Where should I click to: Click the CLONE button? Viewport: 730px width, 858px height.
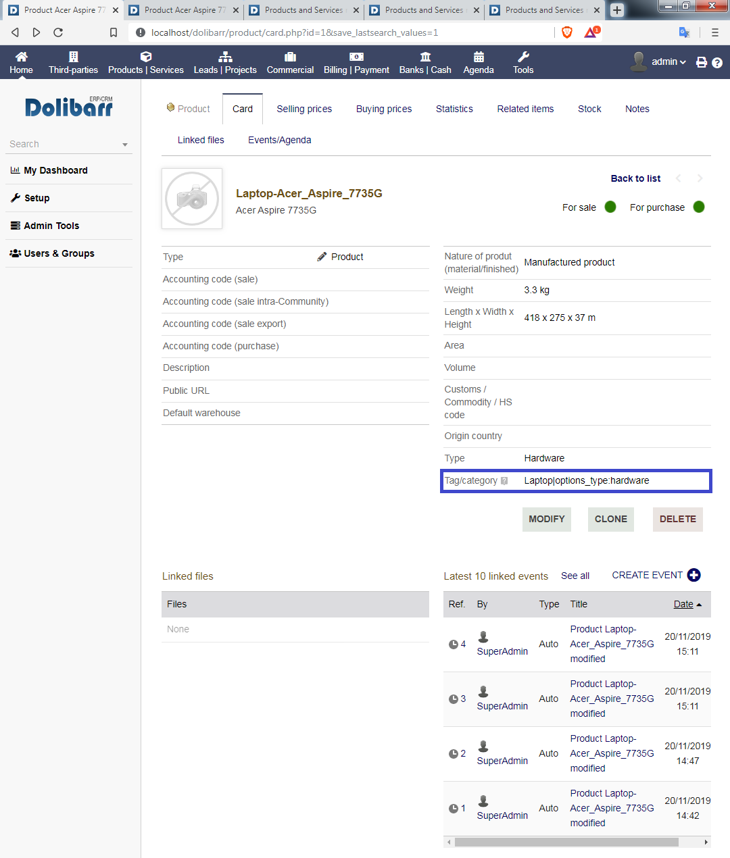coord(611,519)
